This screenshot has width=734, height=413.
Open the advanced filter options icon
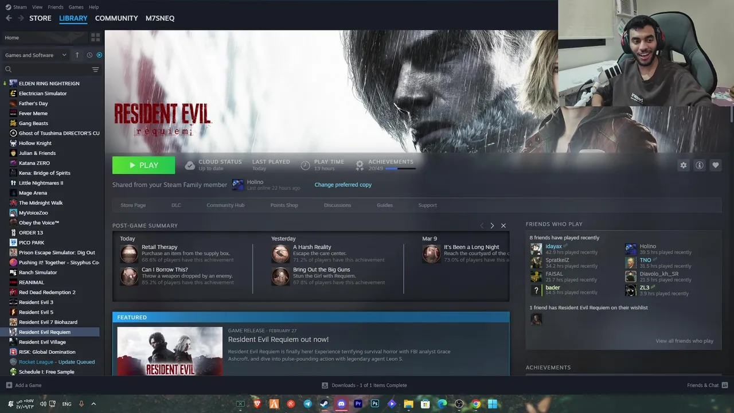[95, 69]
